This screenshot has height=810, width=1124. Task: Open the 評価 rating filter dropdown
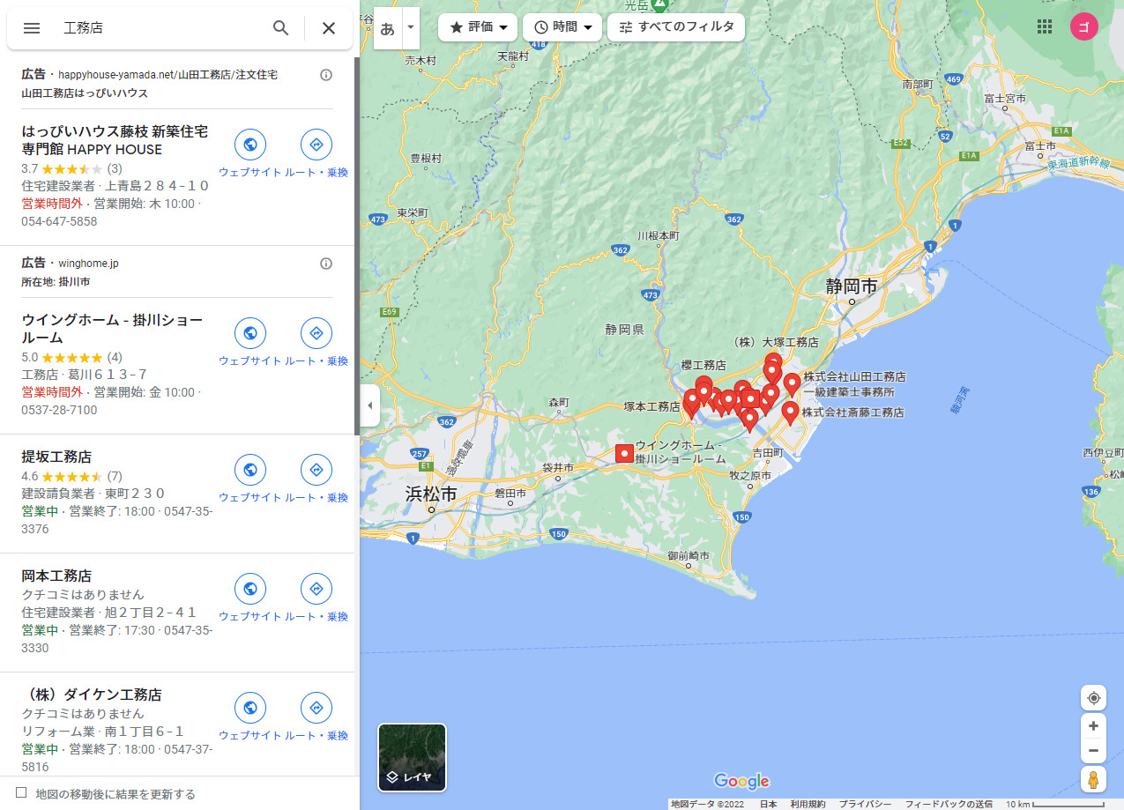[x=477, y=27]
